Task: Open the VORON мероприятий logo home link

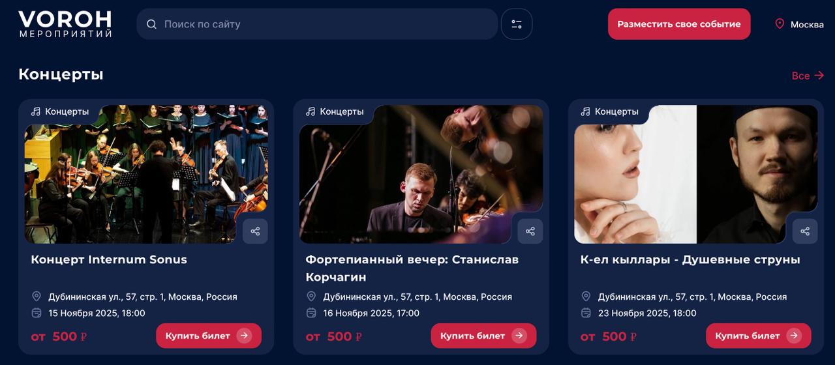Action: (x=65, y=24)
